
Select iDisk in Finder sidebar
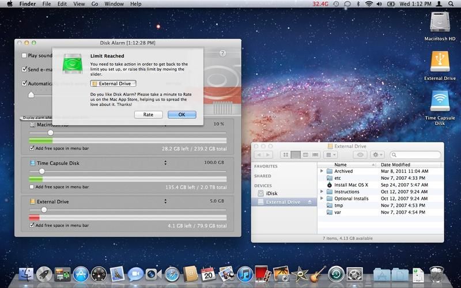(271, 194)
